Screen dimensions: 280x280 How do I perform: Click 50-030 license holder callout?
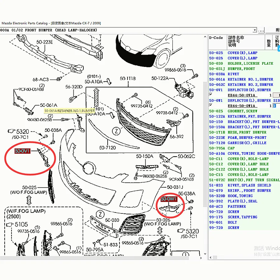point(112,220)
